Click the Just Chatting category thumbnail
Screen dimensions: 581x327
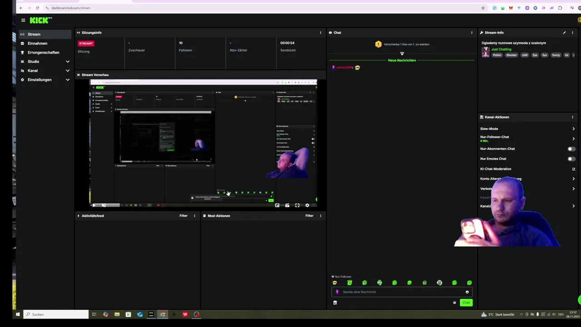(x=486, y=52)
